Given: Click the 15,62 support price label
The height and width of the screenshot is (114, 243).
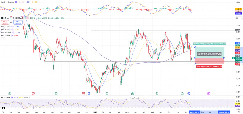Looking at the screenshot, I should 238,62.
